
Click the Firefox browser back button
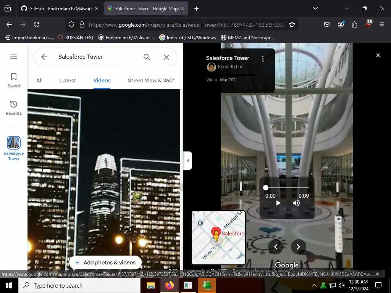coord(9,24)
